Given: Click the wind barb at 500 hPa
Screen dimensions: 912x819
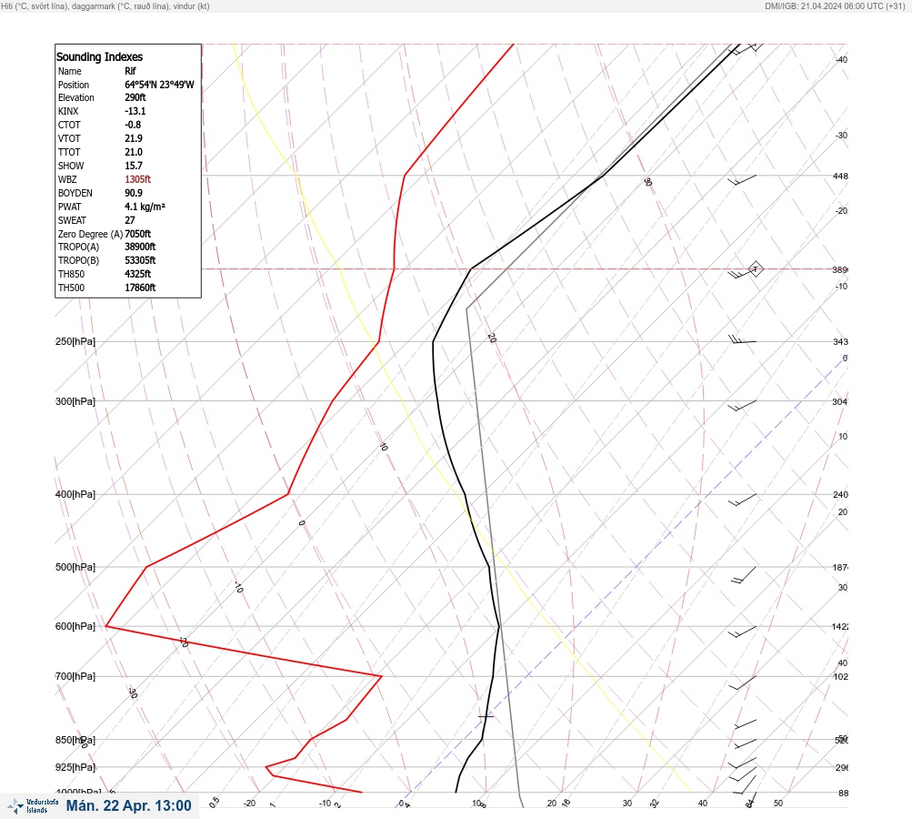Looking at the screenshot, I should 745,575.
